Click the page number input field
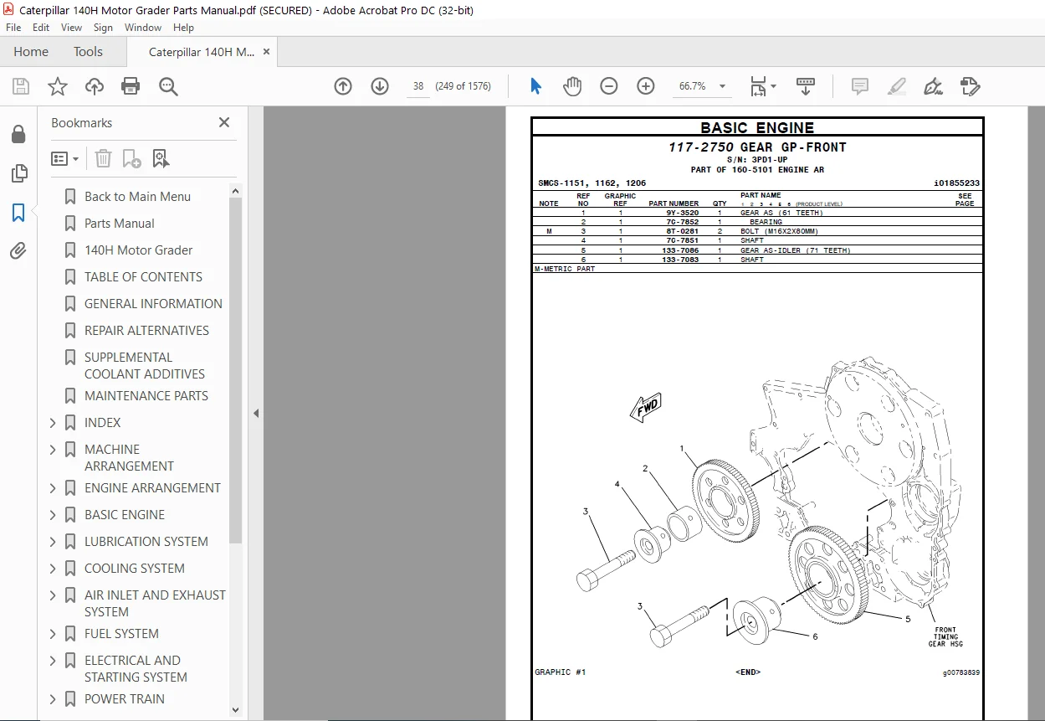Viewport: 1045px width, 721px height. pyautogui.click(x=418, y=86)
